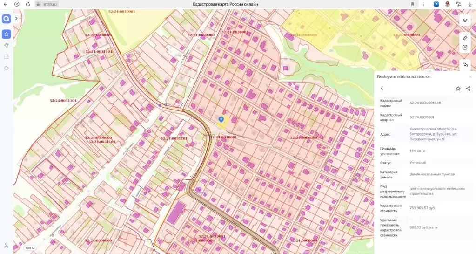Click the cloud upload button on map
The image size is (476, 254).
click(x=465, y=65)
